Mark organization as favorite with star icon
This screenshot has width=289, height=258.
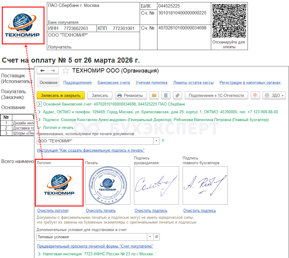pos(65,71)
